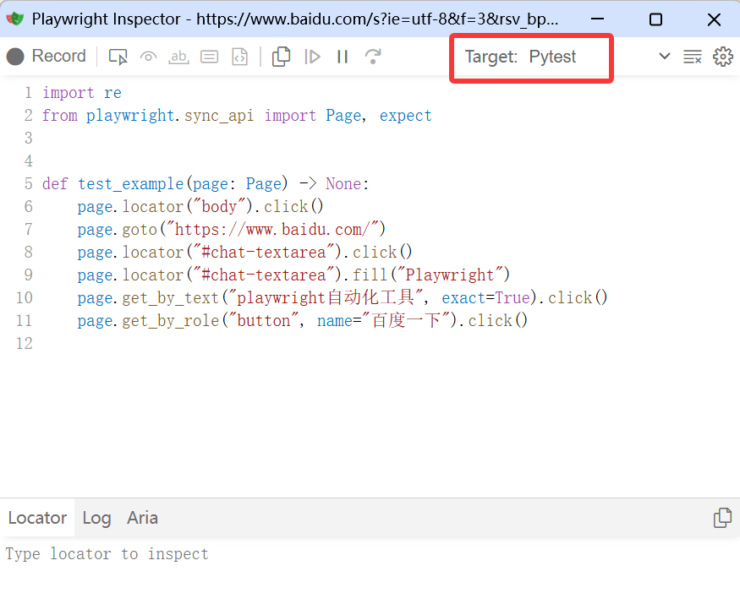
Task: Activate the Pick locator tool
Action: click(118, 57)
